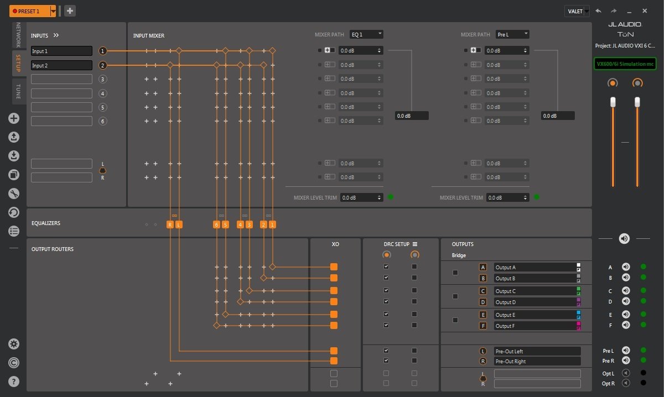The height and width of the screenshot is (397, 665).
Task: Click equalizer 1 orange block
Action: coord(272,224)
